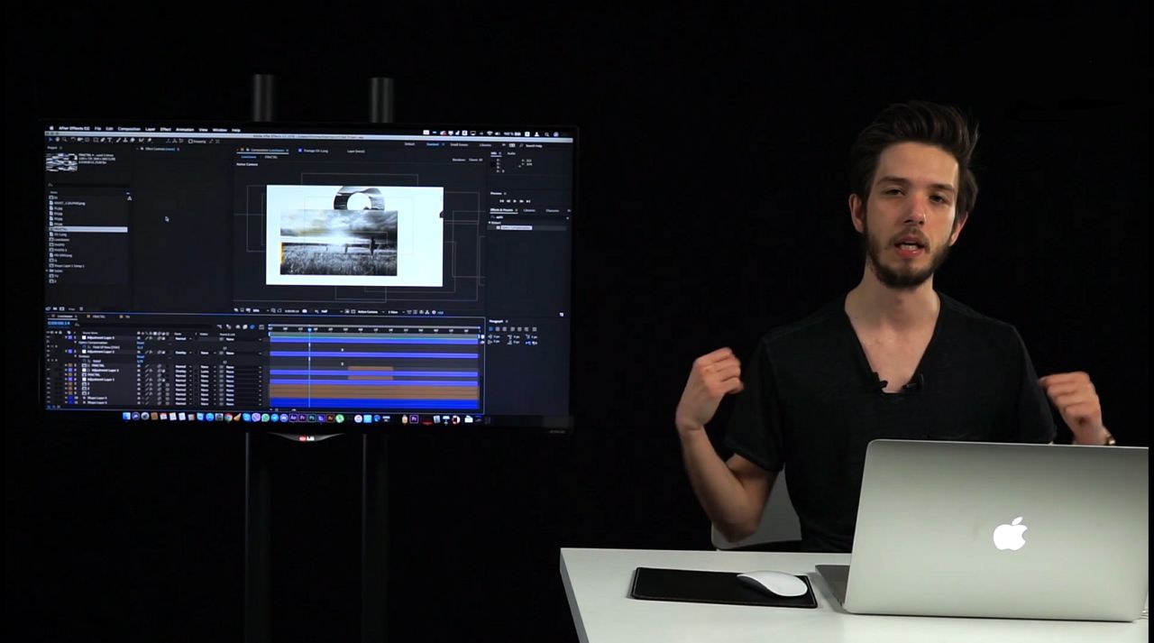Enable Motion Blur for Shape Layer 1
Image resolution: width=1154 pixels, height=643 pixels.
coord(160,402)
